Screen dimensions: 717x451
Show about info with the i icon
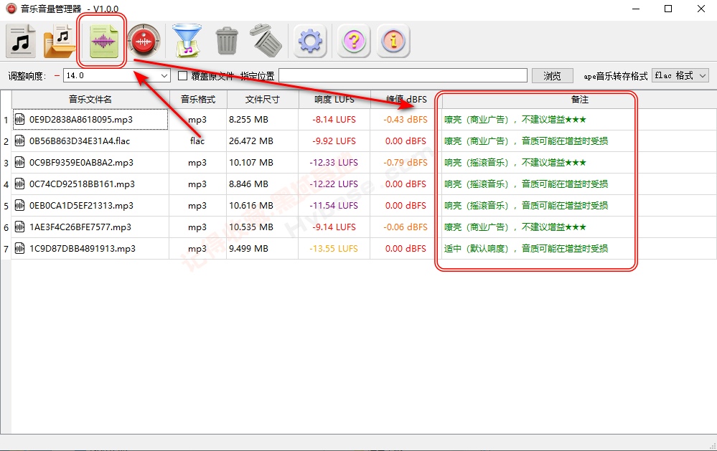(x=393, y=41)
